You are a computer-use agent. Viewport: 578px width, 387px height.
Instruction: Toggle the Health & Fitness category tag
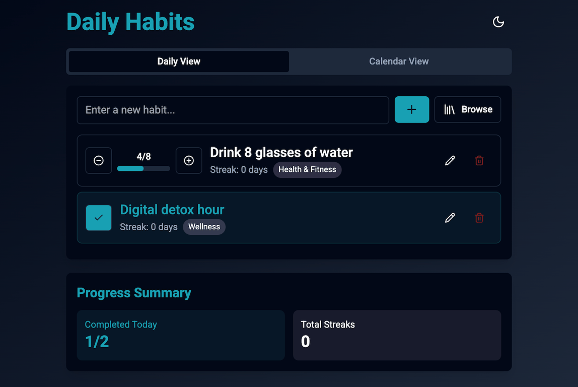tap(307, 170)
